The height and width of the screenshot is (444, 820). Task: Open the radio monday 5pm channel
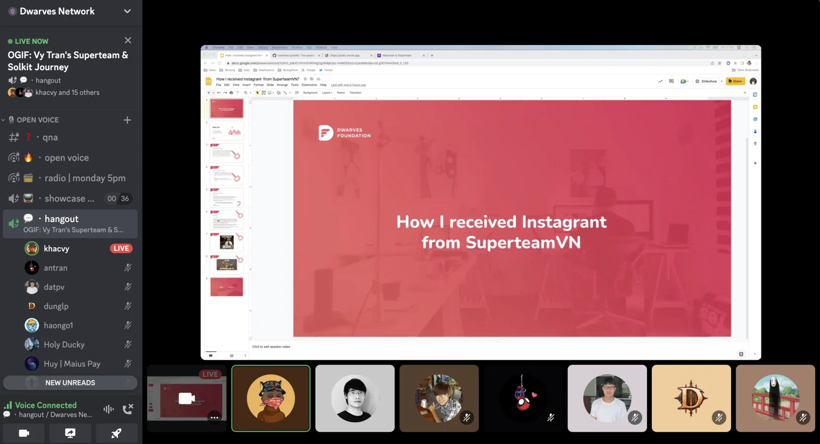click(x=70, y=178)
